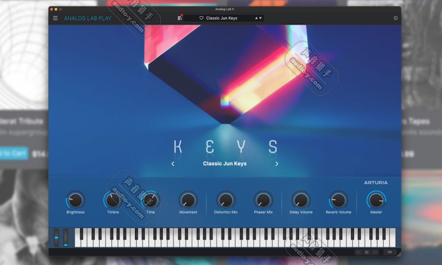
Task: Click the undo arrow near the bottom right
Action: point(359,252)
